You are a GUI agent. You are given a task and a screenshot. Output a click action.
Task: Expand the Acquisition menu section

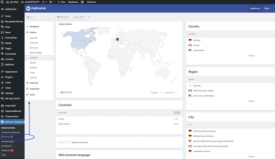35,89
